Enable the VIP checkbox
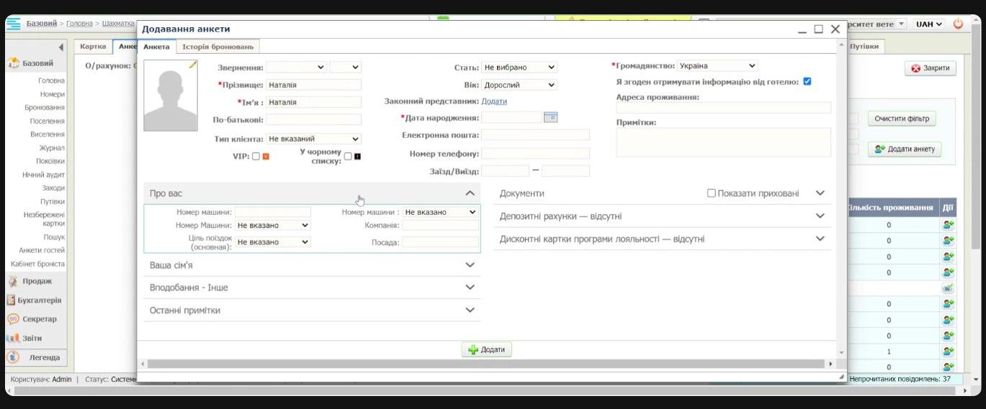The width and height of the screenshot is (986, 409). pos(256,156)
